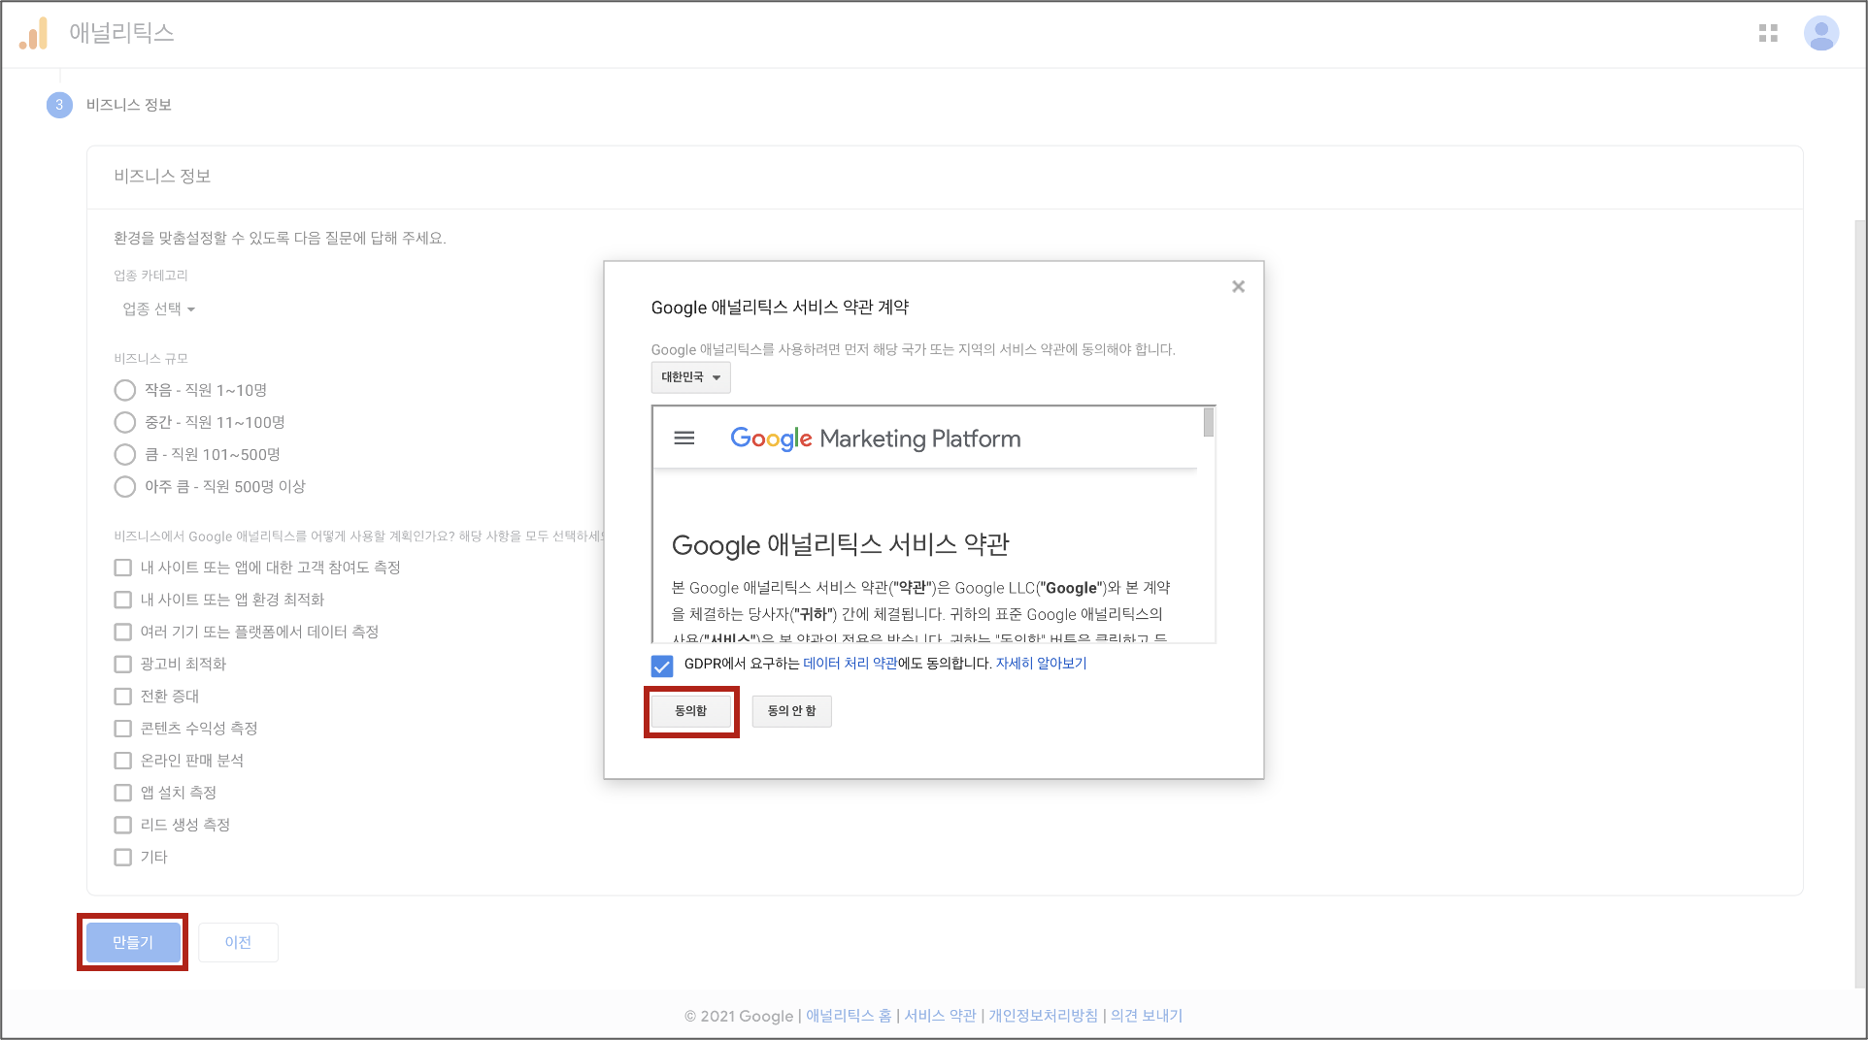Image resolution: width=1868 pixels, height=1040 pixels.
Task: Uncheck the GDPR data processing checkbox
Action: click(662, 666)
